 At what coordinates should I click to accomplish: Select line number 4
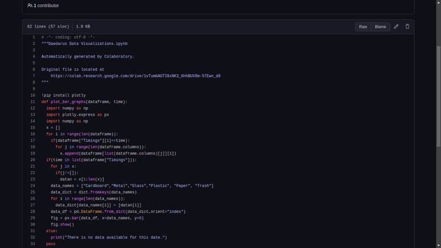point(34,56)
